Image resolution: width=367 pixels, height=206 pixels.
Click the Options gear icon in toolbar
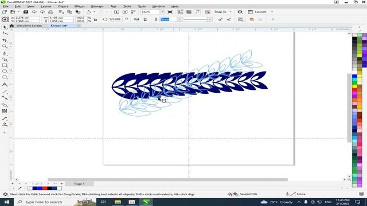[x=240, y=12]
